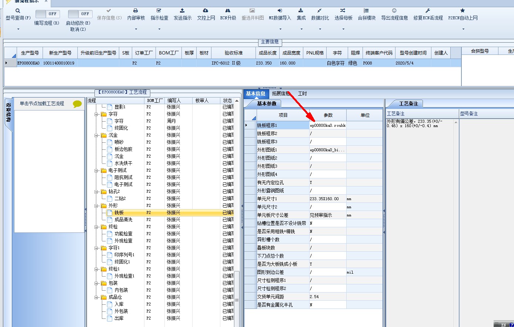The image size is (514, 327).
Task: Click the 字符 folder icon in tree
Action: [x=104, y=114]
